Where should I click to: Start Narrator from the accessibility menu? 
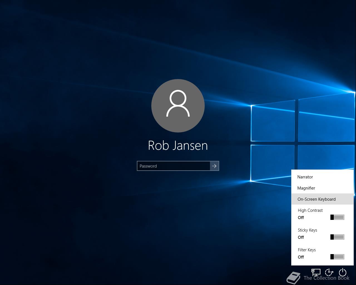click(305, 177)
